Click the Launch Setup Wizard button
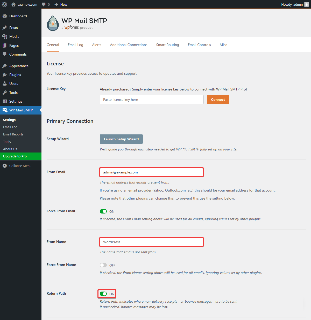The height and width of the screenshot is (320, 311). coord(121,139)
